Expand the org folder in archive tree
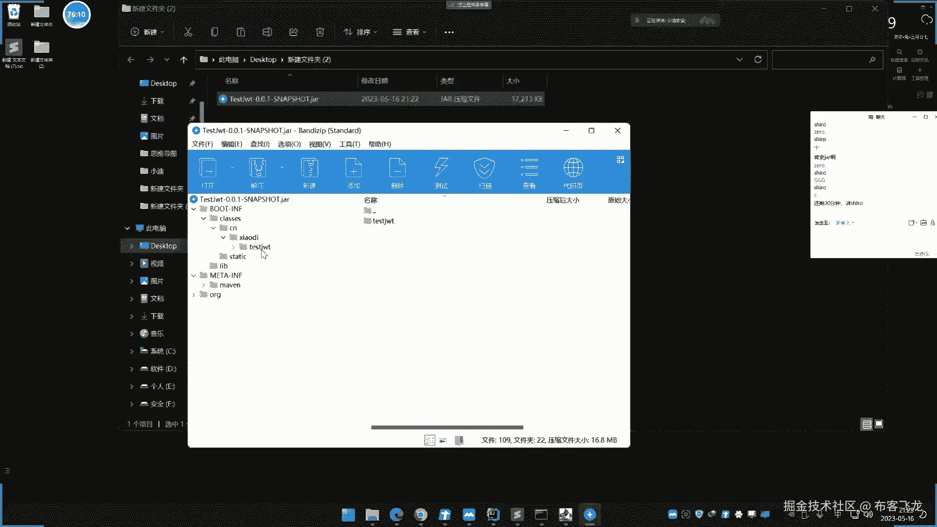Viewport: 937px width, 527px height. 194,295
